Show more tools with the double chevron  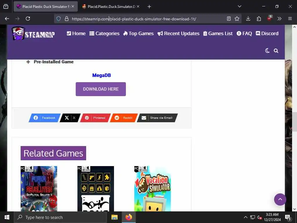tap(279, 19)
